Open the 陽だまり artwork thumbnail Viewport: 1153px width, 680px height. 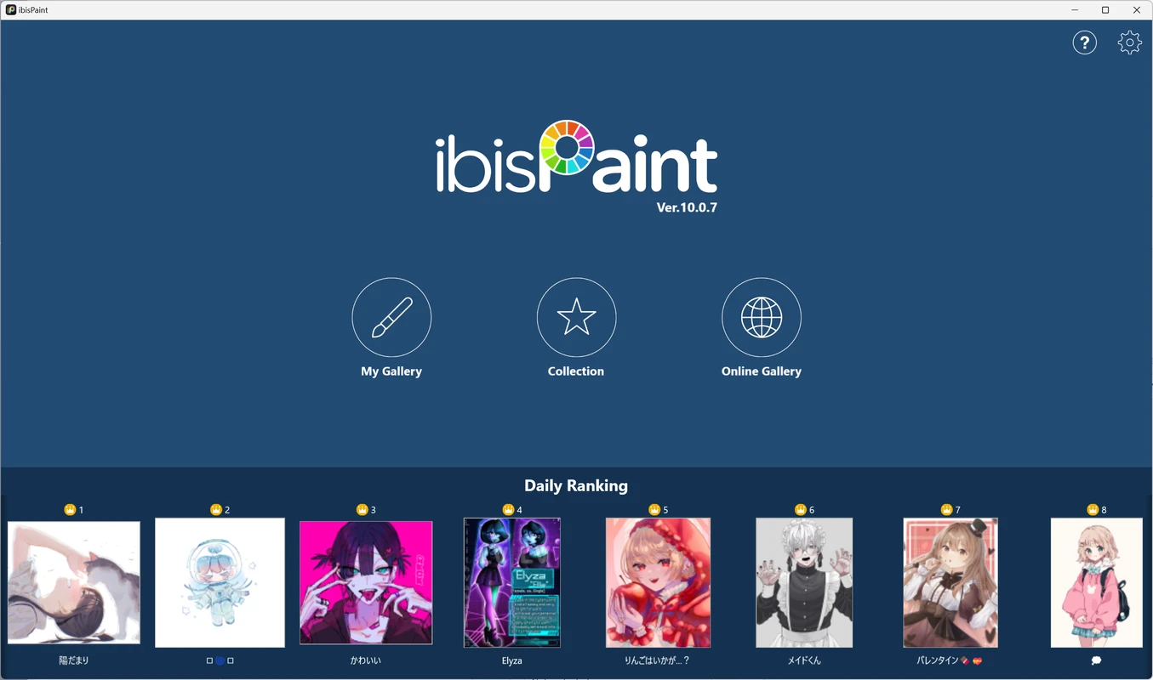73,582
